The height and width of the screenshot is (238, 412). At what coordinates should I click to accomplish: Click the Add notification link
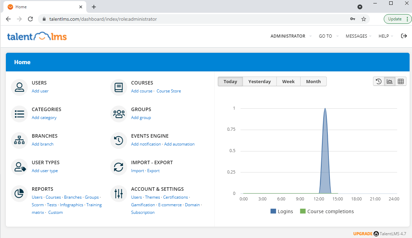tap(146, 144)
